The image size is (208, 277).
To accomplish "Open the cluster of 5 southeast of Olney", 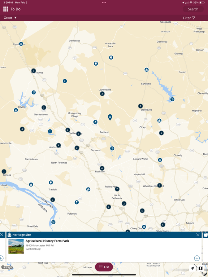I will pos(161,133).
